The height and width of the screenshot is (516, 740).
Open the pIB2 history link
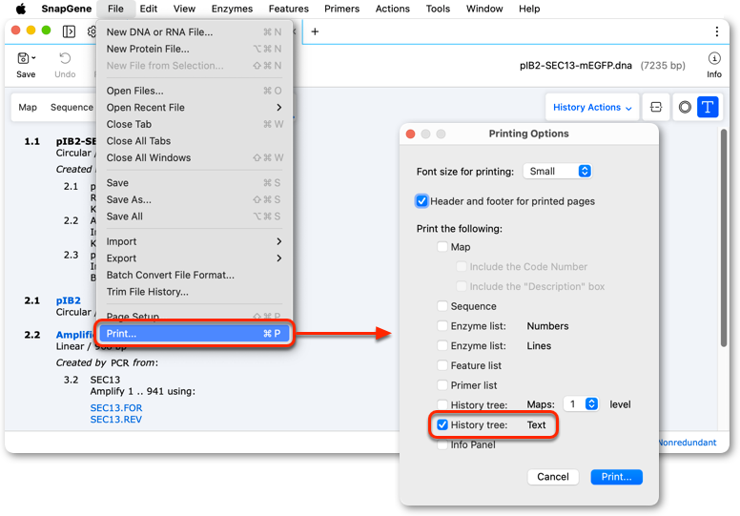(x=69, y=300)
